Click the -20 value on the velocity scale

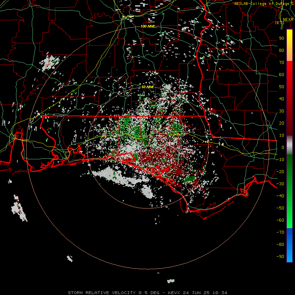[x=280, y=171]
